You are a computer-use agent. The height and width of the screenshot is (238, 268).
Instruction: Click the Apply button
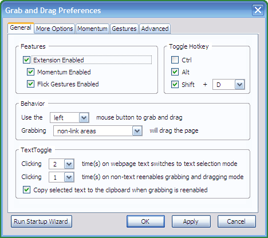191,221
